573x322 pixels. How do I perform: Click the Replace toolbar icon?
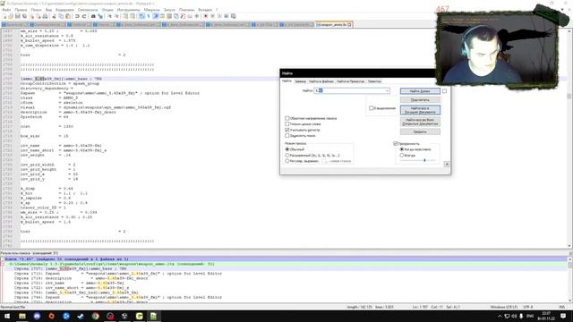coord(100,16)
